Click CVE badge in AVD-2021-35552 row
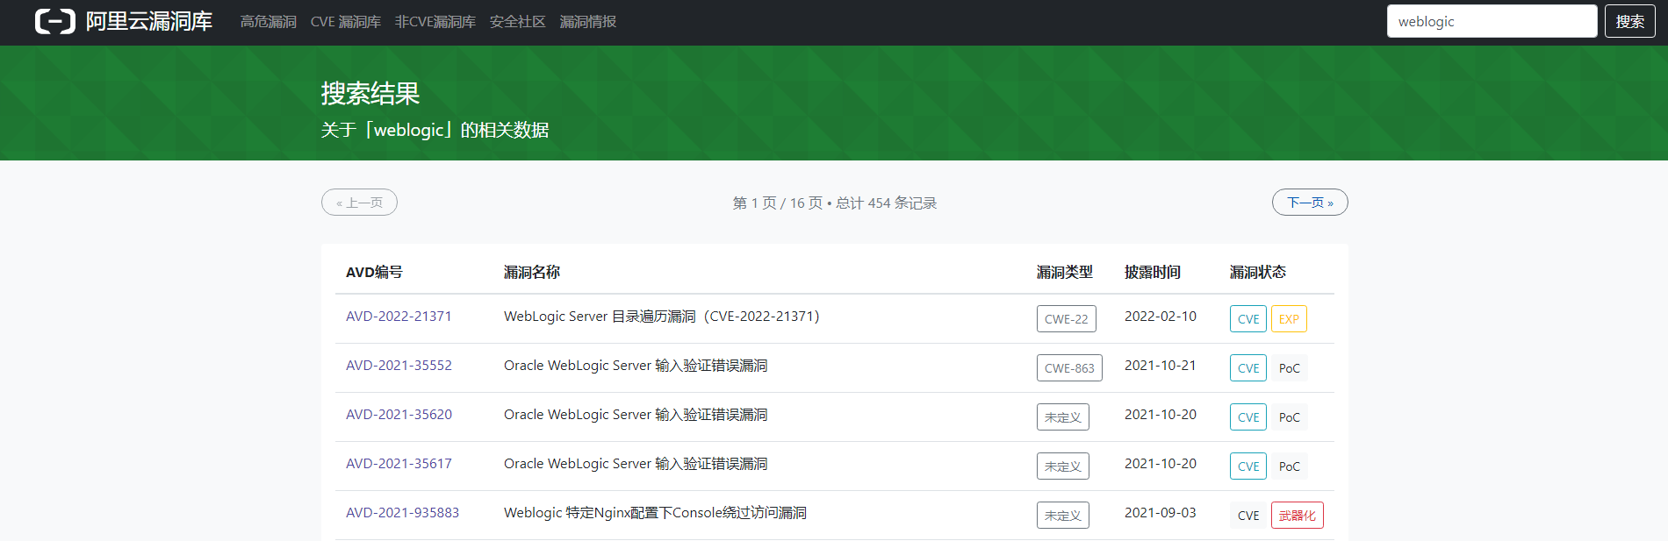The image size is (1668, 541). [1248, 368]
